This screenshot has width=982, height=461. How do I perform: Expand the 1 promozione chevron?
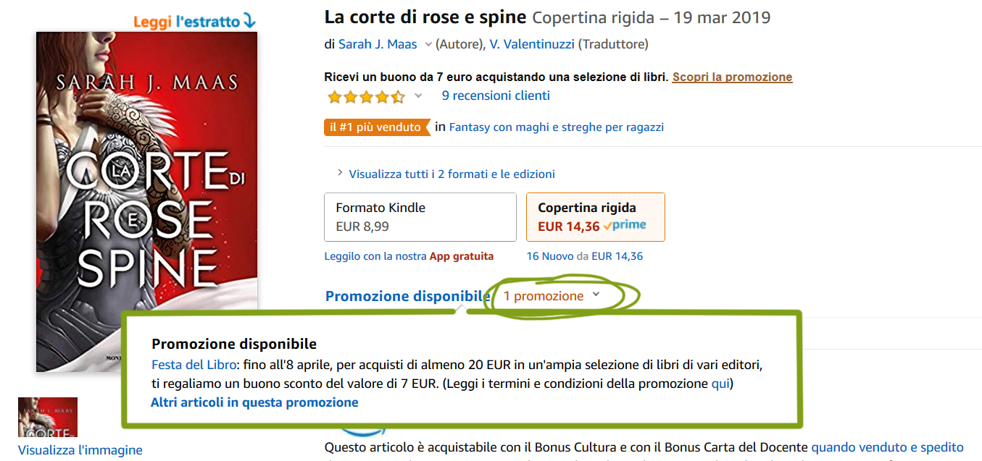[x=596, y=295]
